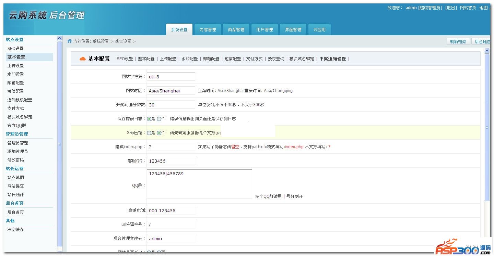Enable Gzip压缩 by choosing 是

coord(149,133)
